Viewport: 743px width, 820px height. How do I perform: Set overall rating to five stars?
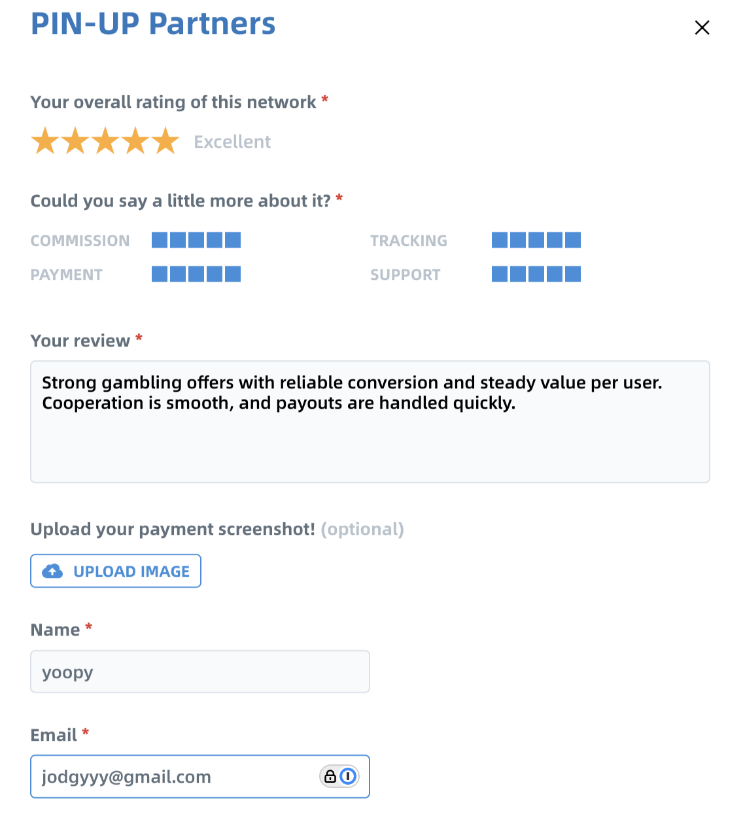coord(166,141)
